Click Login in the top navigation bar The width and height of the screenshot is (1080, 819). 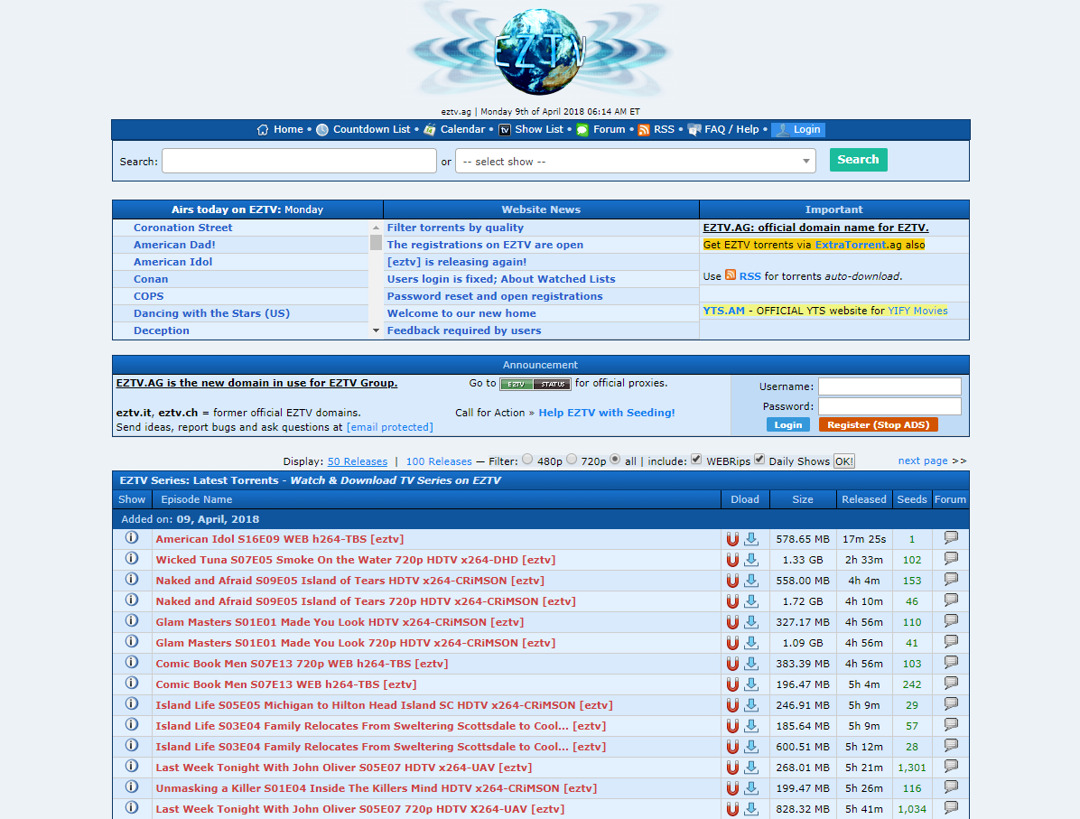point(798,129)
